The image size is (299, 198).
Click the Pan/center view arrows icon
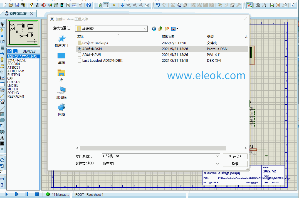[x=123, y=5]
